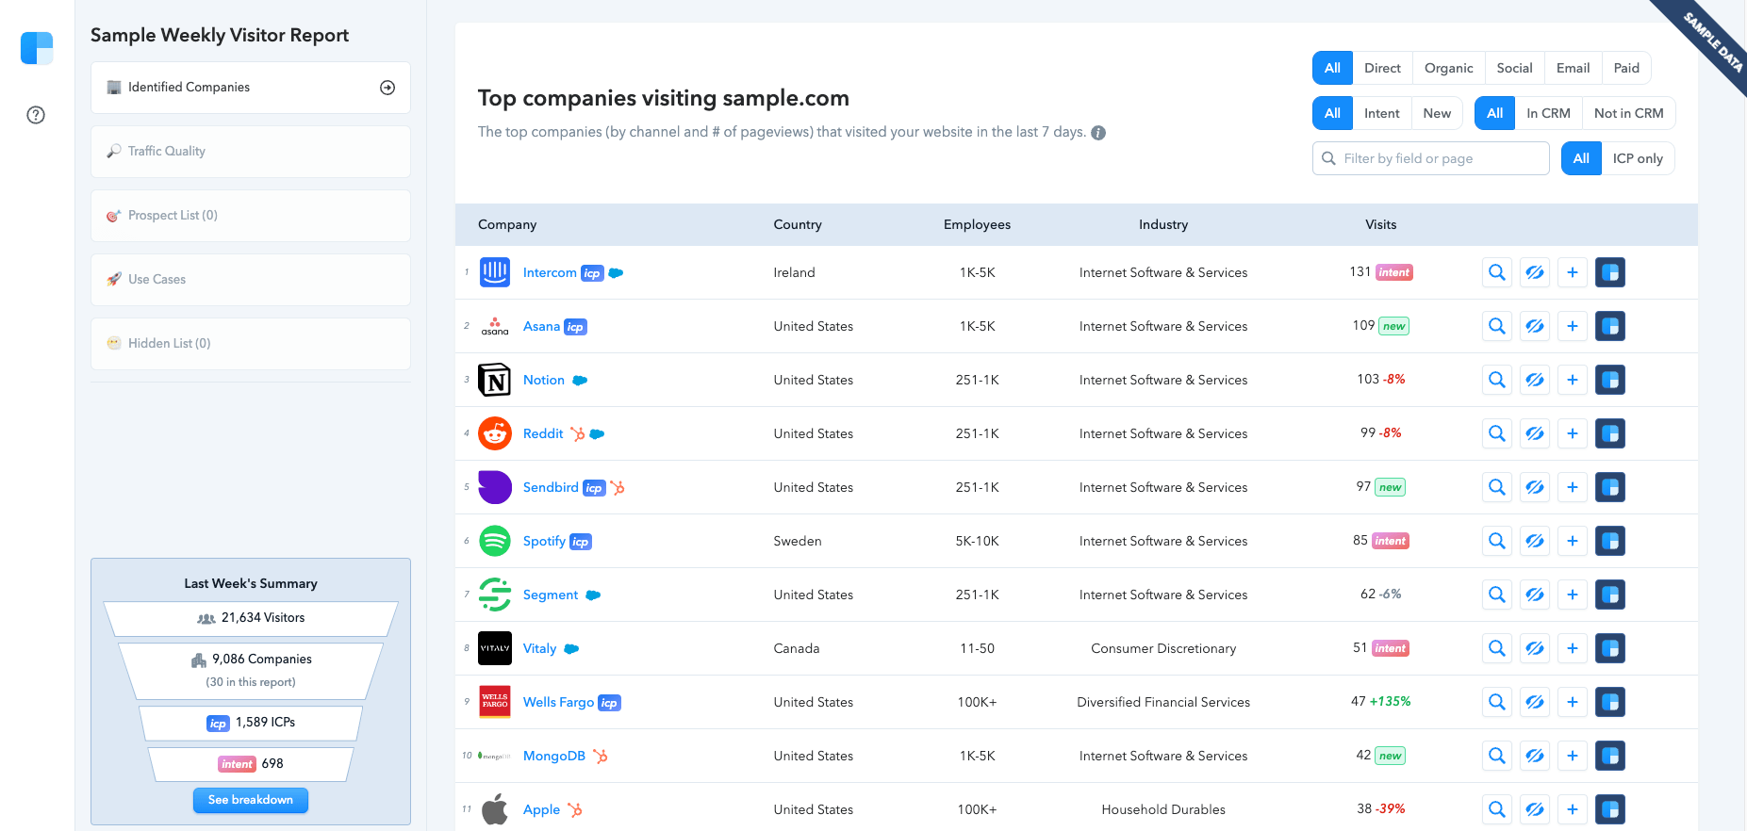Focus the Filter by field or page input
1747x831 pixels.
tap(1430, 158)
